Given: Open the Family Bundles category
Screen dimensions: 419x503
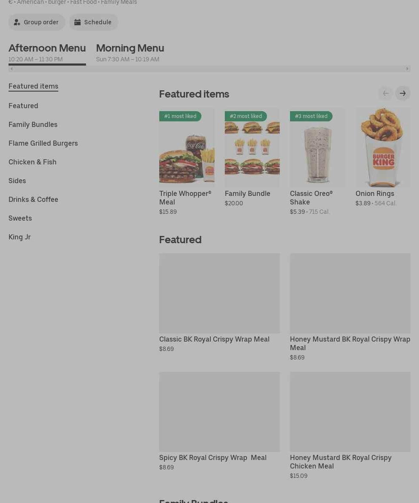Looking at the screenshot, I should pos(33,124).
